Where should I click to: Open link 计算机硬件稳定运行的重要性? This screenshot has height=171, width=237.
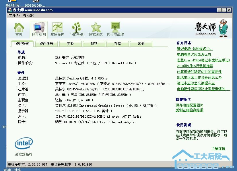(199, 72)
